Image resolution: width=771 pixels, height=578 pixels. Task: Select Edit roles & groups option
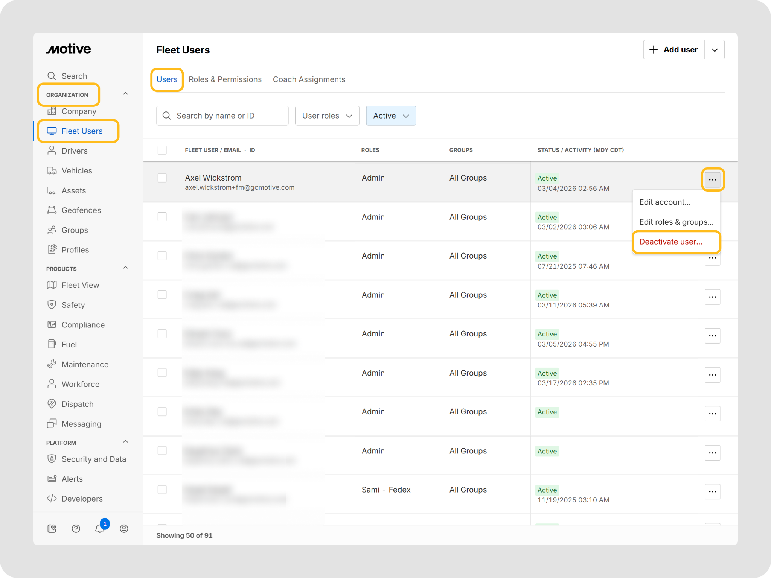coord(676,222)
